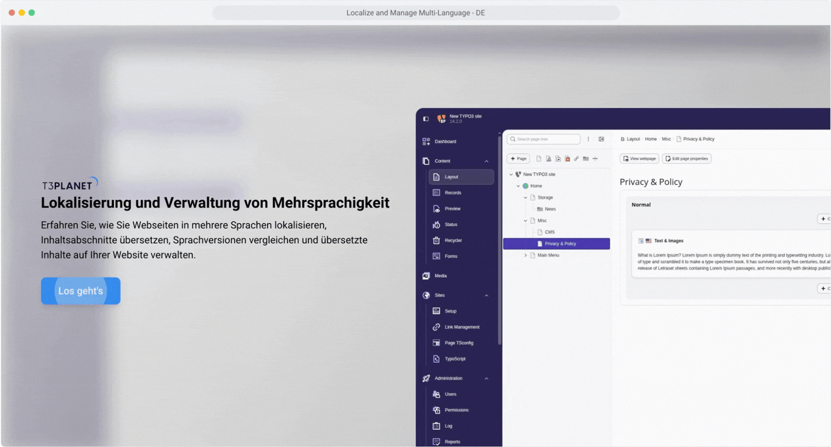Click the Setup module icon
The width and height of the screenshot is (831, 447).
(436, 311)
